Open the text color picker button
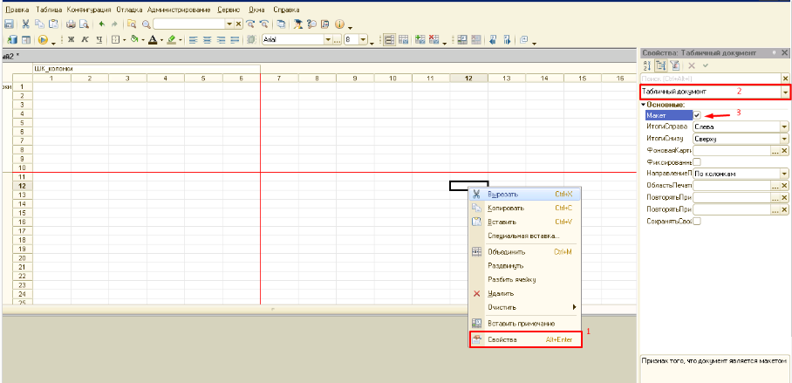Viewport: 792px width, 383px height. (153, 40)
